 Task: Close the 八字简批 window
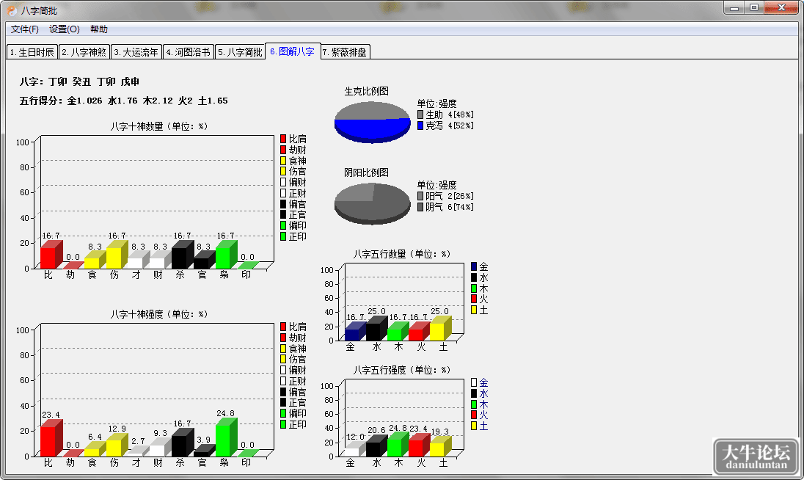click(x=781, y=7)
